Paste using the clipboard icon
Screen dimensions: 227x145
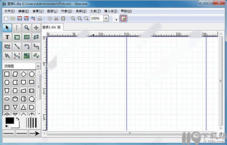click(63, 19)
